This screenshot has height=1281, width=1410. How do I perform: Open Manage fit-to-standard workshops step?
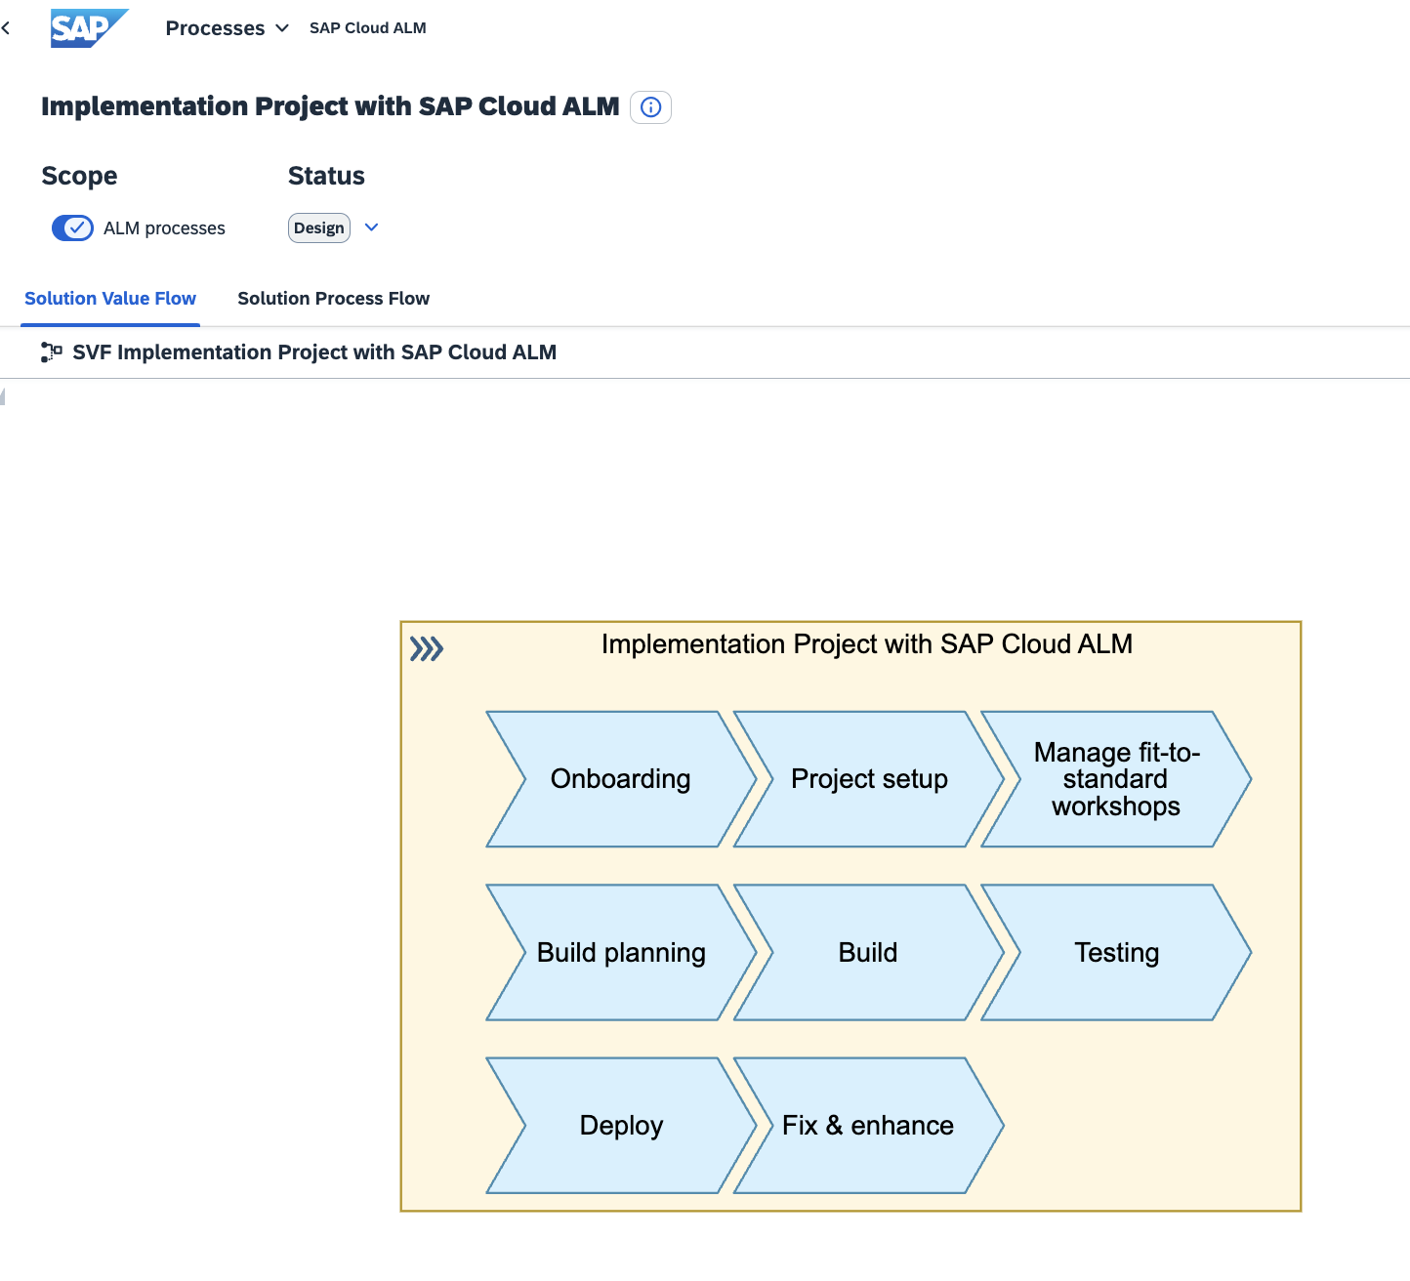[1115, 779]
